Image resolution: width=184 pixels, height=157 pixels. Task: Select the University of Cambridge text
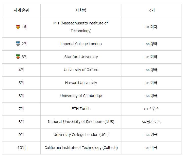pyautogui.click(x=81, y=96)
